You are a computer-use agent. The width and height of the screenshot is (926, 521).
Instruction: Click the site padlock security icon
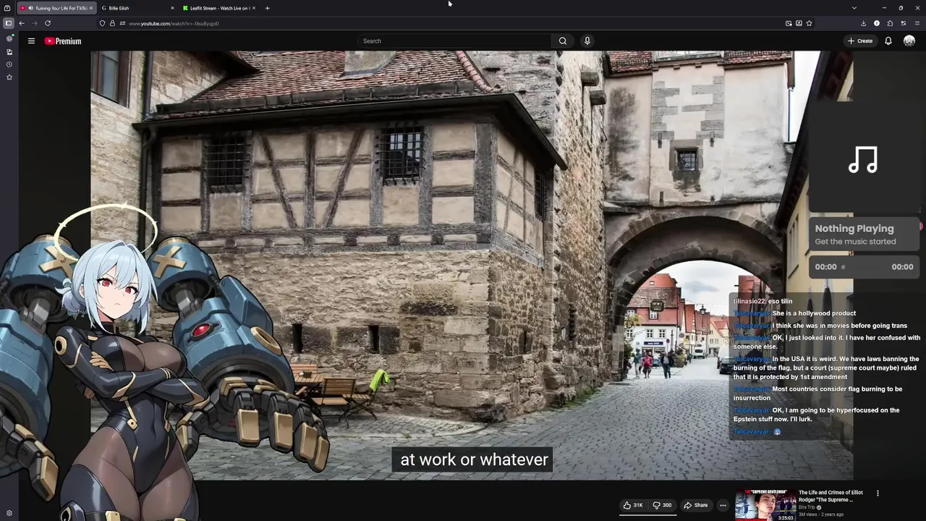tap(112, 23)
